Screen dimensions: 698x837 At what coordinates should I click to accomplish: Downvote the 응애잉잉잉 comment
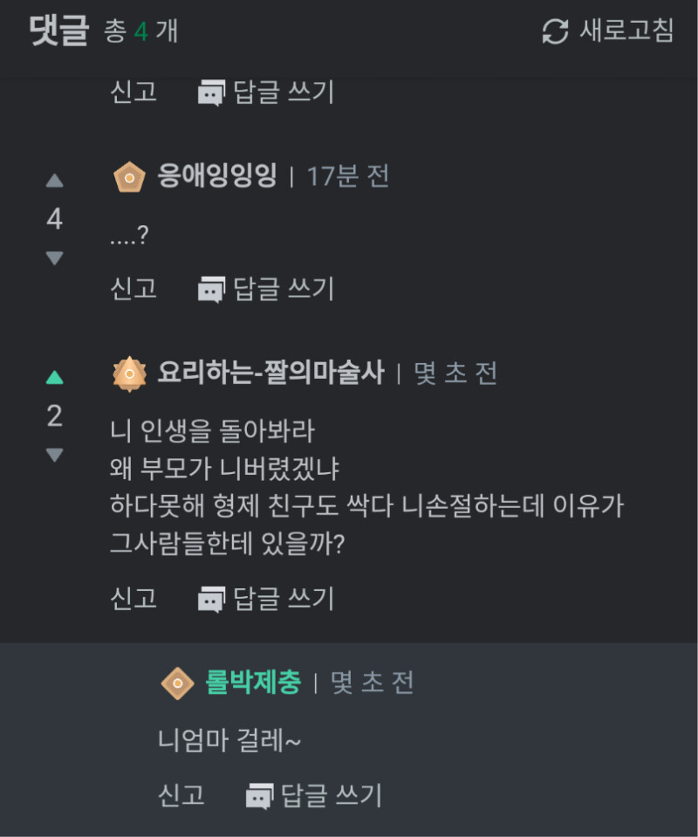(54, 258)
